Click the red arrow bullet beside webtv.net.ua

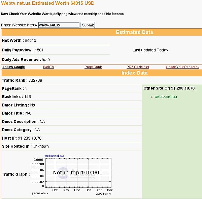151,97
